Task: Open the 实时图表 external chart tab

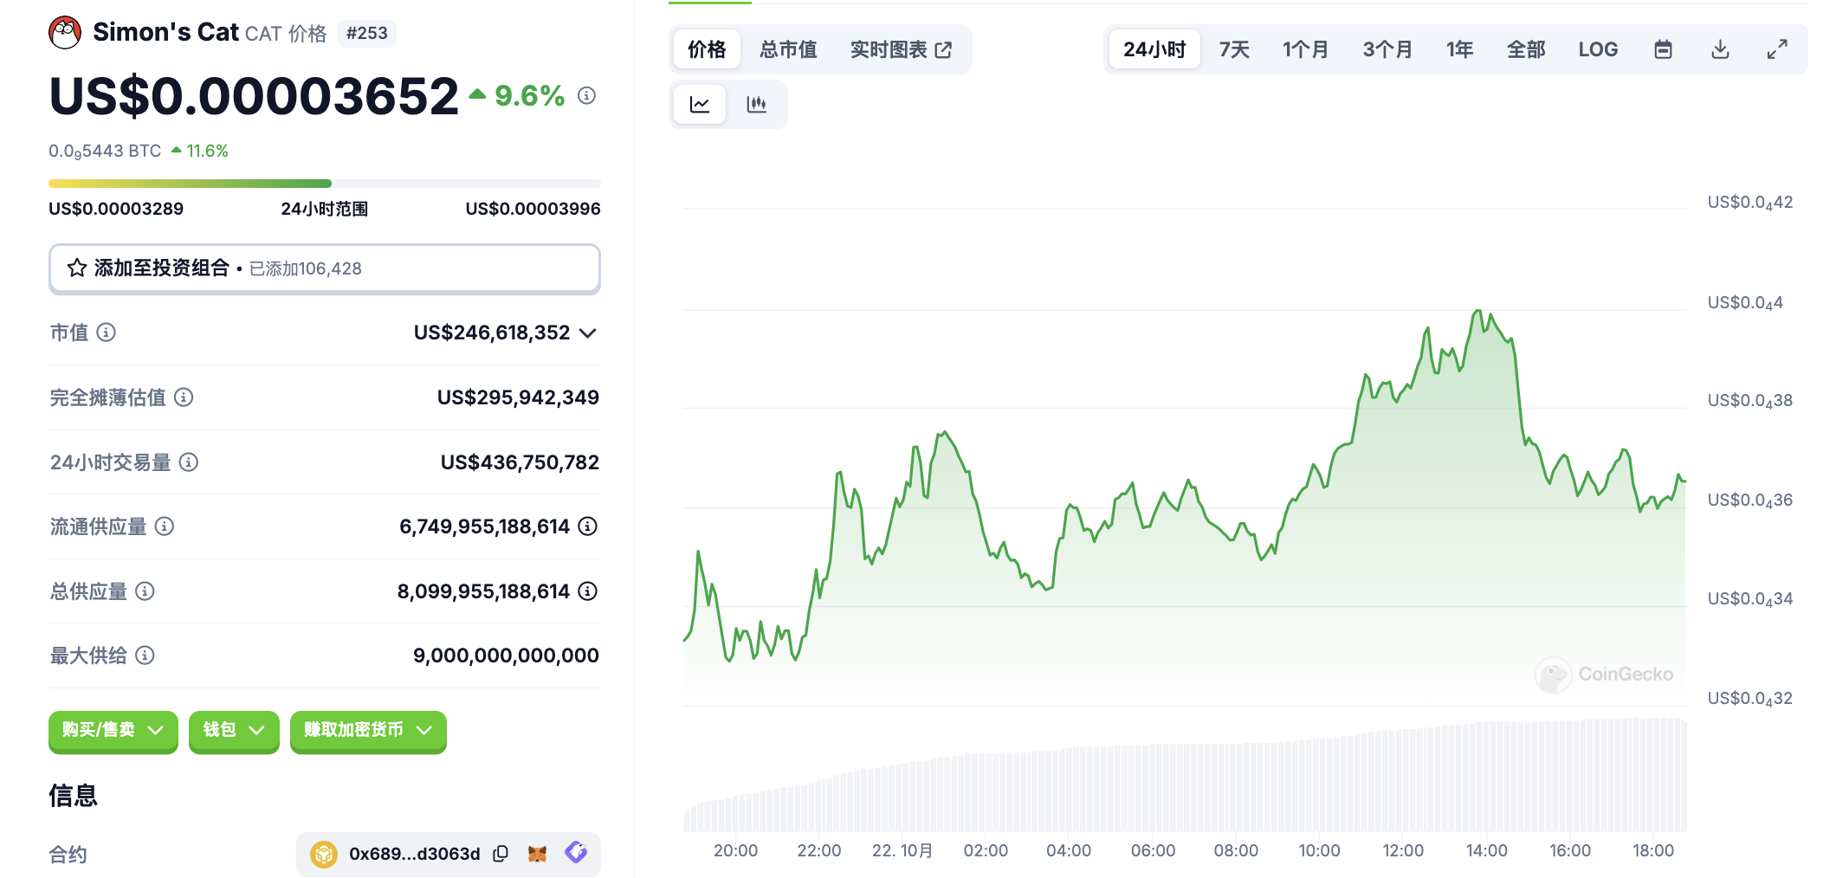Action: pos(901,49)
